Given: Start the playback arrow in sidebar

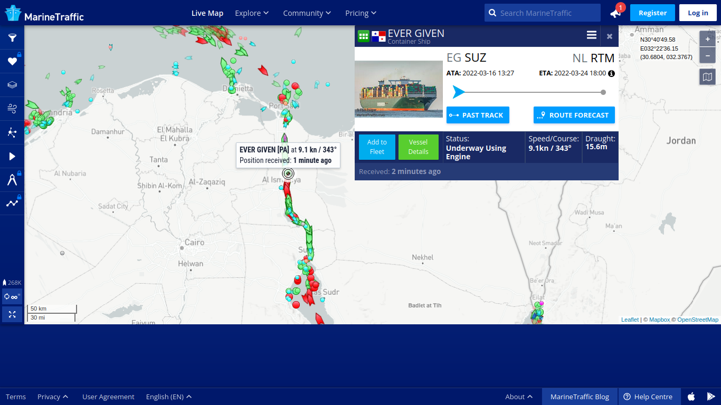Looking at the screenshot, I should 12,156.
